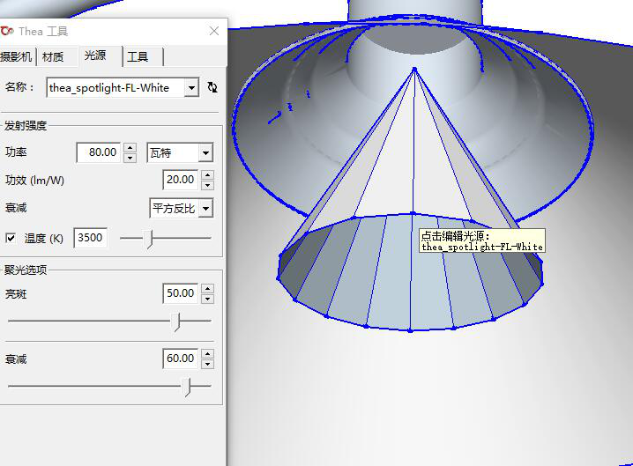
Task: Click the temperature field showing 3500
Action: pos(91,238)
